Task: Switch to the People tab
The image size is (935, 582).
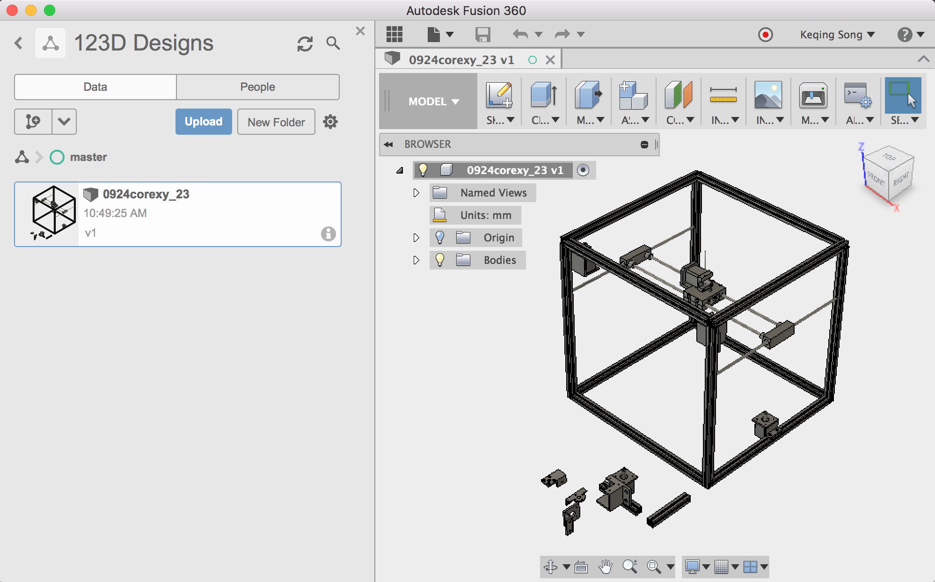Action: tap(257, 87)
